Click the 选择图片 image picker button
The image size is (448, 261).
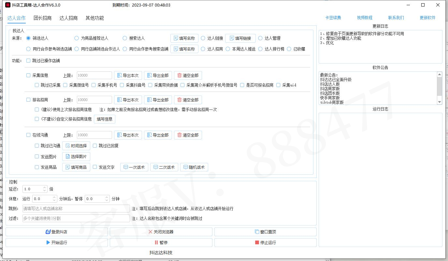pyautogui.click(x=76, y=156)
